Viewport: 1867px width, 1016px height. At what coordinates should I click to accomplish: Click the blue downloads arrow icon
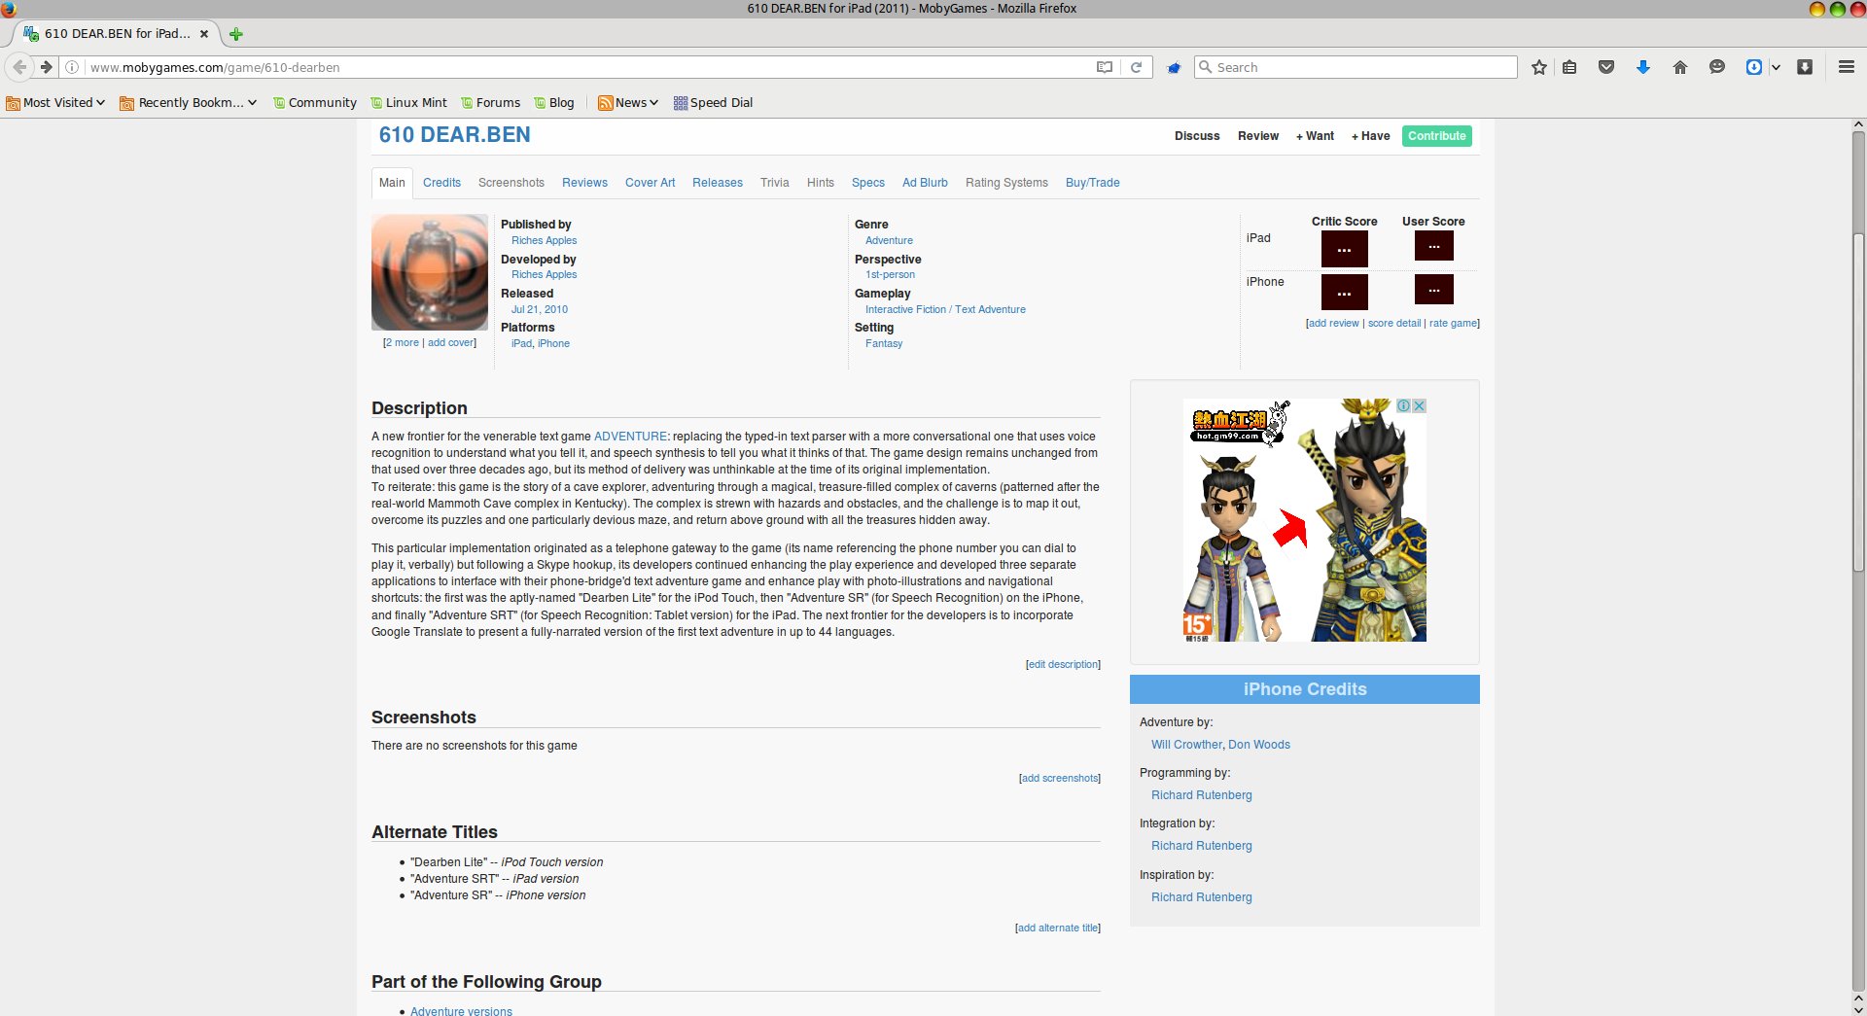pos(1643,67)
